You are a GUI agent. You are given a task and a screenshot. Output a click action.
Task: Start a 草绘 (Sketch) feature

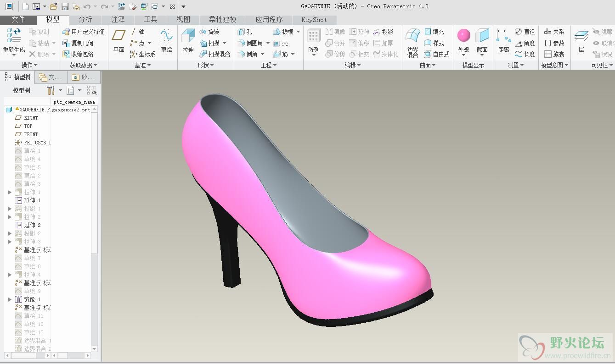click(166, 40)
